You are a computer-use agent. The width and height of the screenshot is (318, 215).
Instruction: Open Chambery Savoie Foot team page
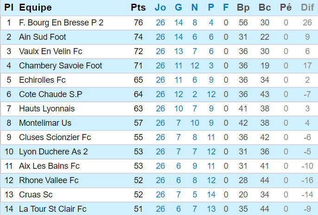coord(61,66)
